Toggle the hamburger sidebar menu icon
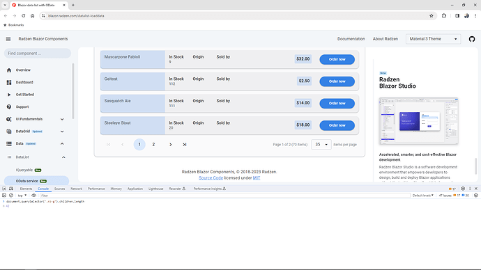Viewport: 481px width, 270px height. click(8, 39)
